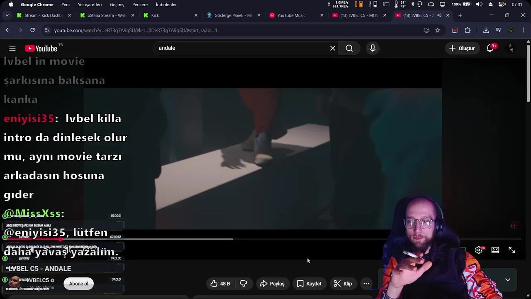Switch to the Kick tab
531x299 pixels.
(x=170, y=15)
